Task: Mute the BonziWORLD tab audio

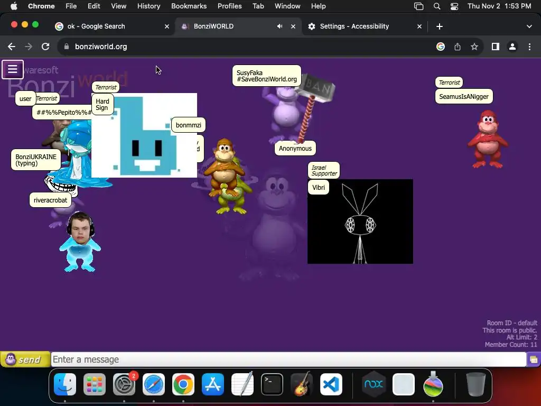Action: tap(280, 26)
